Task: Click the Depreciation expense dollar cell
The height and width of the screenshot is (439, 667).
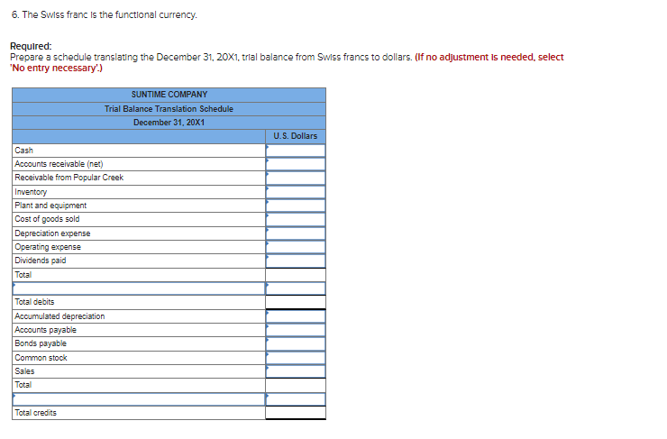Action: point(296,233)
